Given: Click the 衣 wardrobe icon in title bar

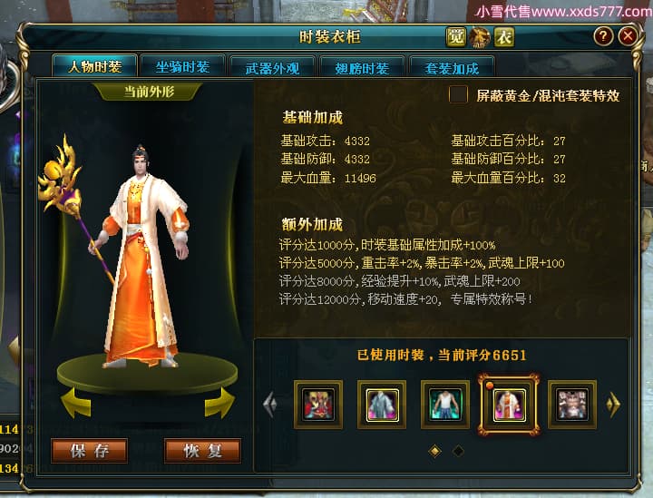Looking at the screenshot, I should click(x=504, y=37).
